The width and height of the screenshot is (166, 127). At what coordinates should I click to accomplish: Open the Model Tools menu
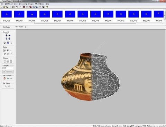click(39, 4)
